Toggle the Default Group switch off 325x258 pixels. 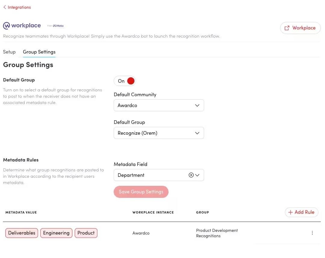pyautogui.click(x=125, y=81)
